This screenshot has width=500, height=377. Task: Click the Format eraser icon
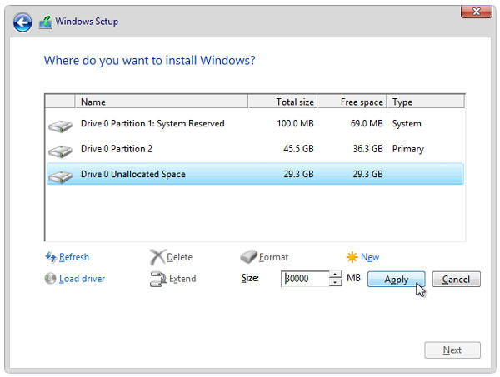point(248,256)
